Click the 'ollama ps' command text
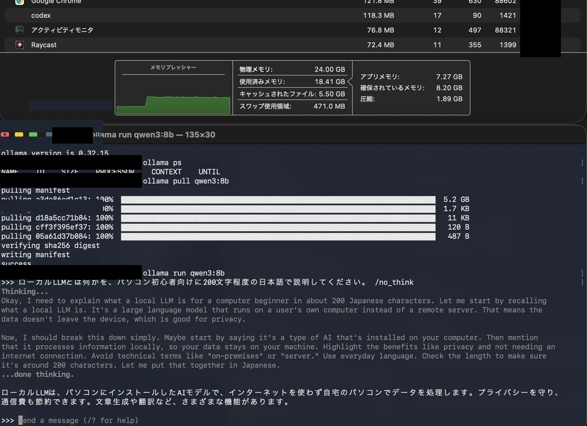The image size is (587, 426). (162, 163)
